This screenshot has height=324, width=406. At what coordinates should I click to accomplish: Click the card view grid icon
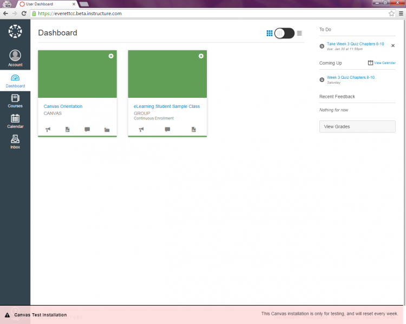point(270,33)
